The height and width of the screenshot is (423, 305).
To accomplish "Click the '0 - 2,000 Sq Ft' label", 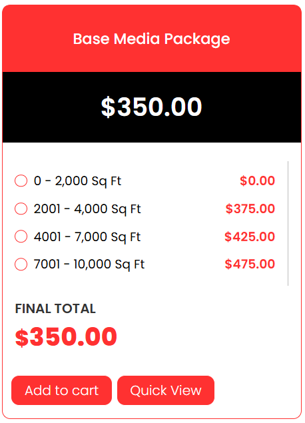I will tap(78, 181).
